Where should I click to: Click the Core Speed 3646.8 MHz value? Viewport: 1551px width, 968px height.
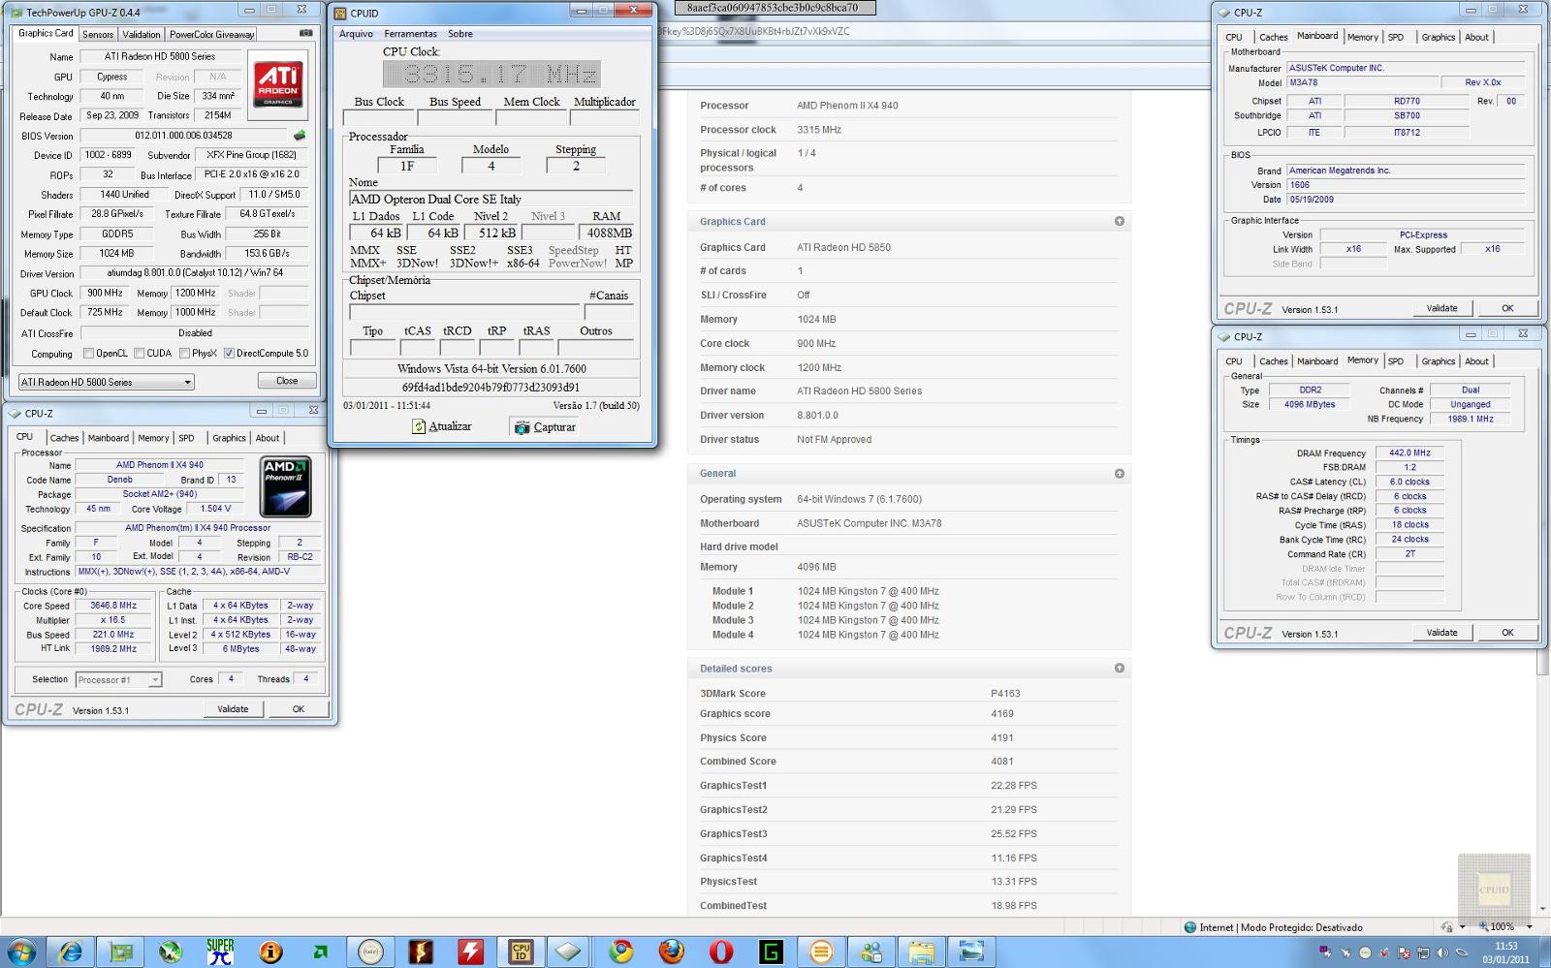coord(113,606)
